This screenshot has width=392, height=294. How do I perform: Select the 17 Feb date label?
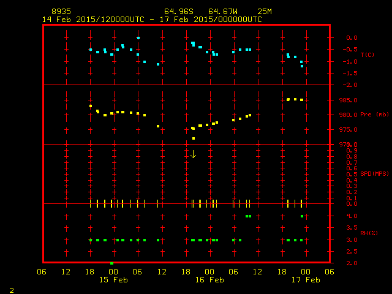305,279
